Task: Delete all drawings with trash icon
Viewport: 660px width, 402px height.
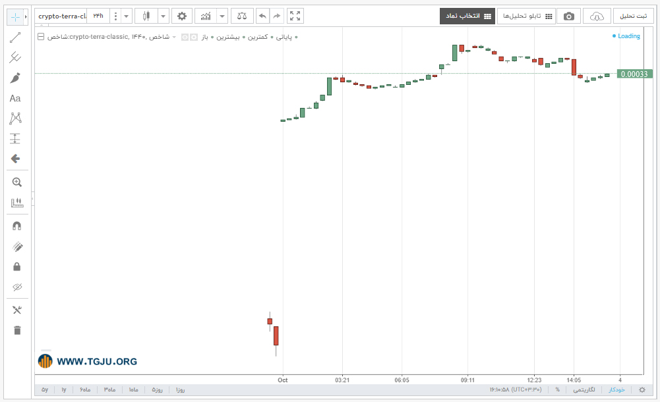Action: [17, 330]
